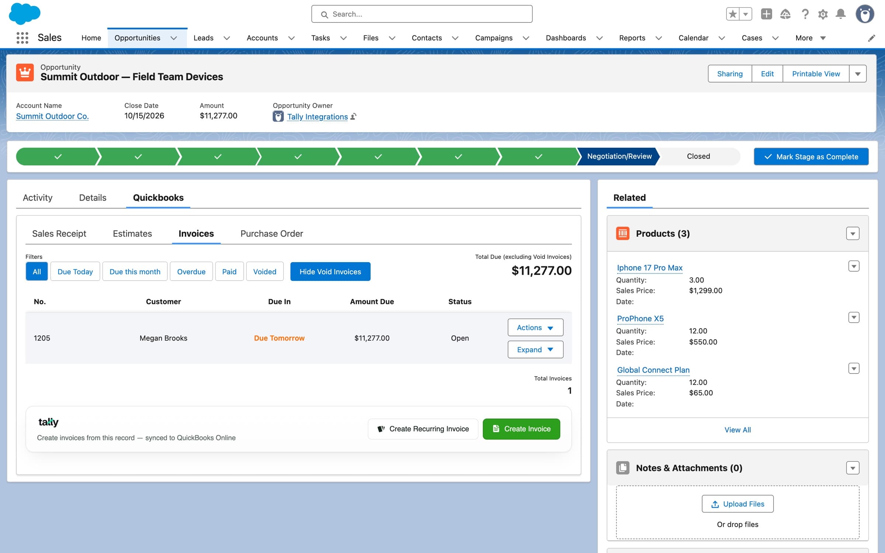Open the More navigation menu
Viewport: 885px width, 553px height.
[x=810, y=38]
